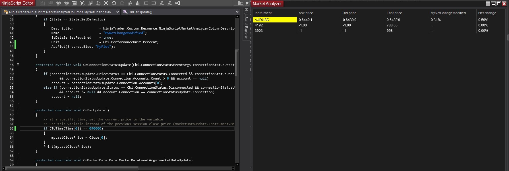
Task: Click the editor vertical scrollbar thumb
Action: click(x=237, y=63)
